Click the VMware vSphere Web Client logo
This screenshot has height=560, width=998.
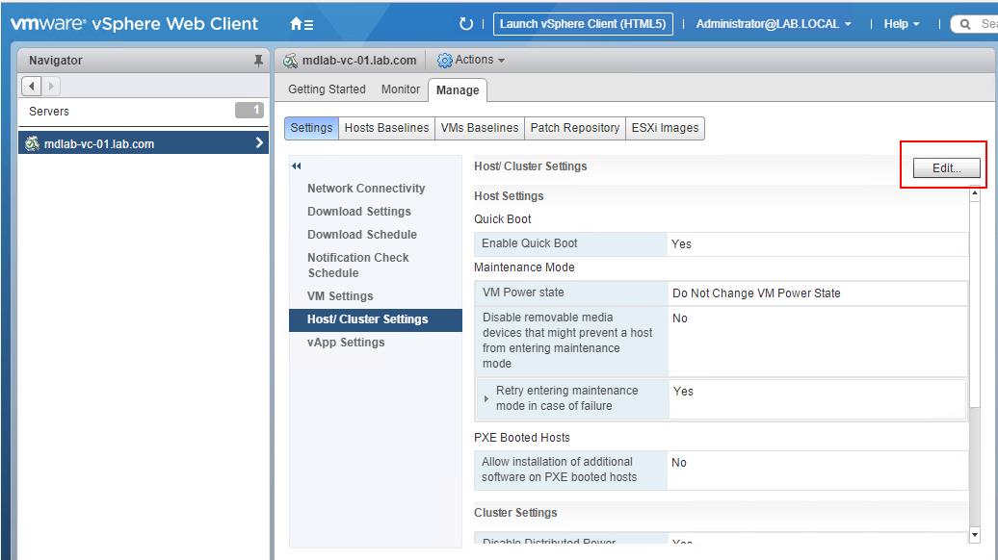(134, 23)
